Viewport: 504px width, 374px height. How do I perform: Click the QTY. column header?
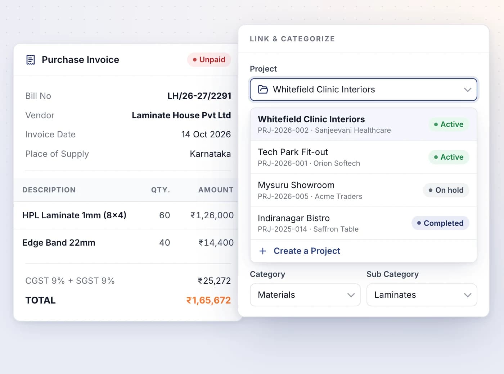[161, 190]
